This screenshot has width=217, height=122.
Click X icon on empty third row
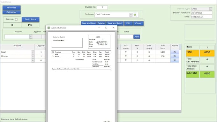click(x=175, y=60)
